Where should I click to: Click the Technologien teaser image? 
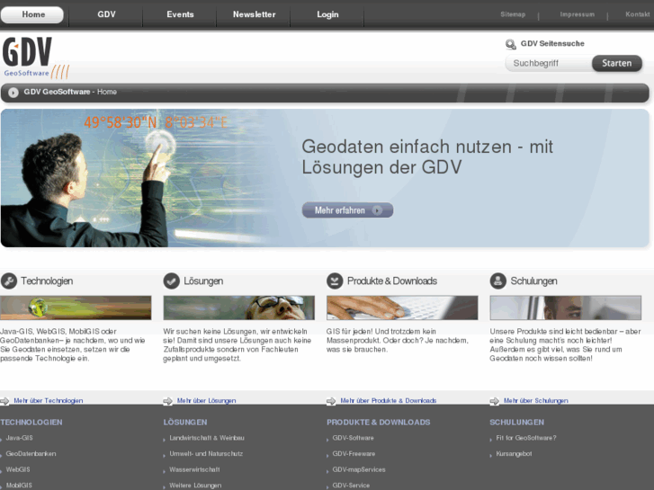pos(76,307)
